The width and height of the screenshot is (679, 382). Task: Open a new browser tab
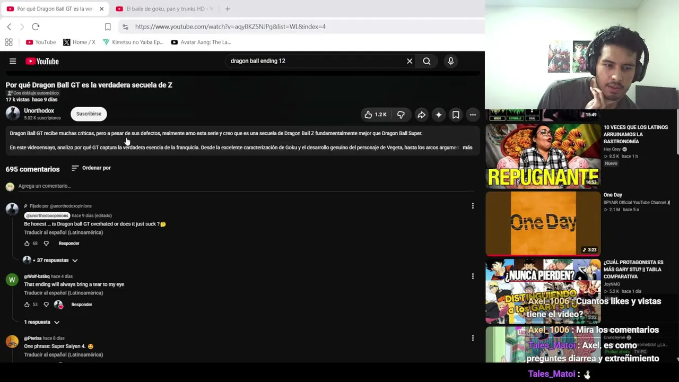tap(228, 8)
